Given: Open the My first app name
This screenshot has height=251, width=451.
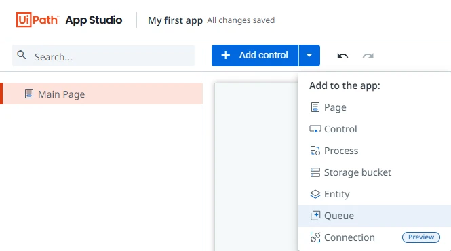Looking at the screenshot, I should [x=175, y=20].
